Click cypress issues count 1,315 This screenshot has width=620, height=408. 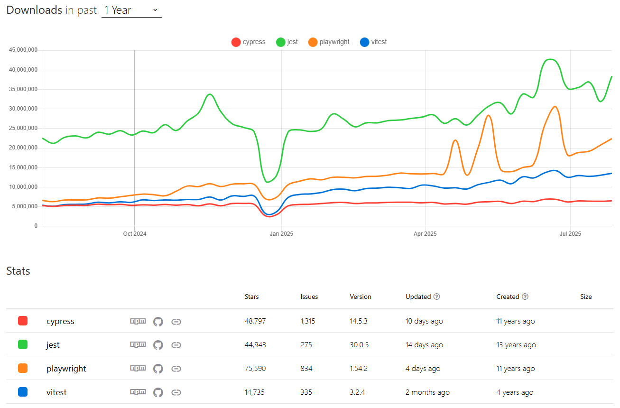pos(308,321)
